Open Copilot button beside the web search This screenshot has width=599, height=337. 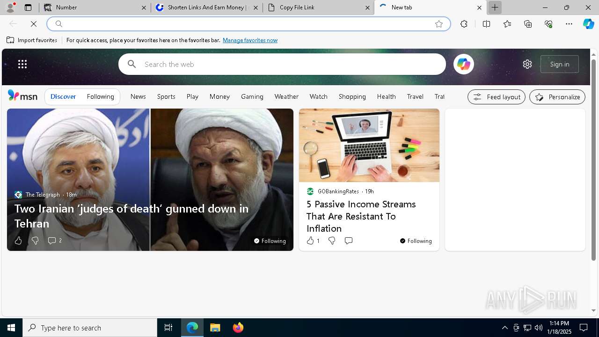(464, 64)
